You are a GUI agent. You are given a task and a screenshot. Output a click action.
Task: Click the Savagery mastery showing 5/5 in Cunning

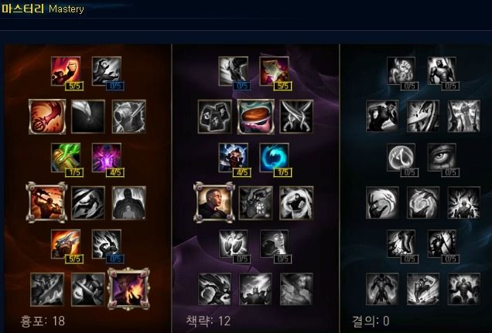pyautogui.click(x=275, y=71)
